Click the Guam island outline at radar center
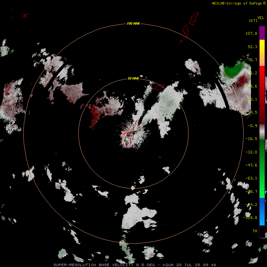 pyautogui.click(x=131, y=134)
